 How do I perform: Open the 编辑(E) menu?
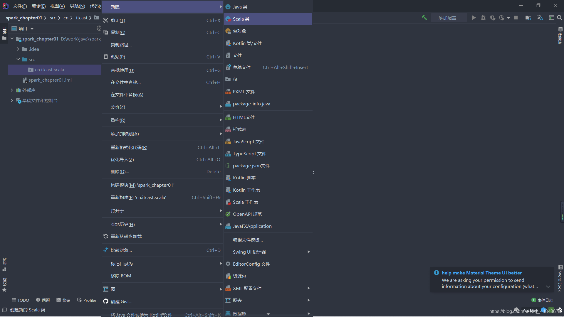click(x=38, y=6)
